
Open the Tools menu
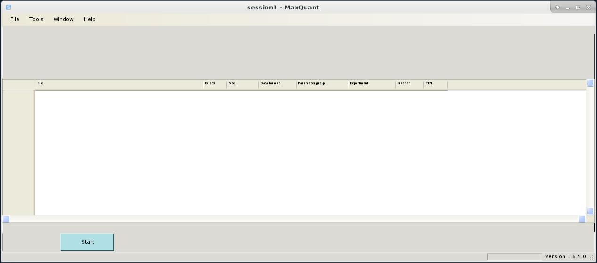tap(36, 19)
